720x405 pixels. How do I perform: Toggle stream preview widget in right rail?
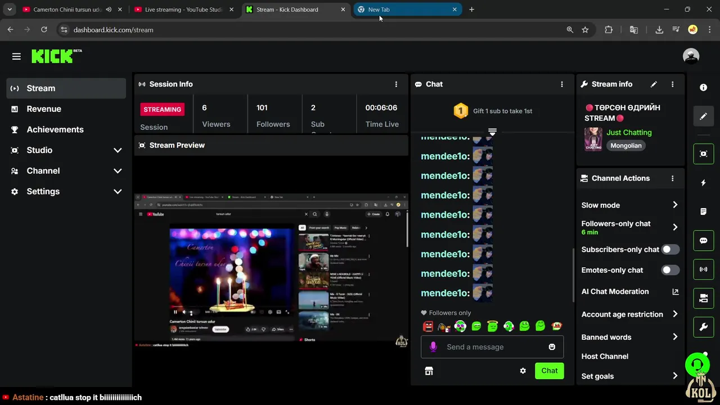click(703, 154)
